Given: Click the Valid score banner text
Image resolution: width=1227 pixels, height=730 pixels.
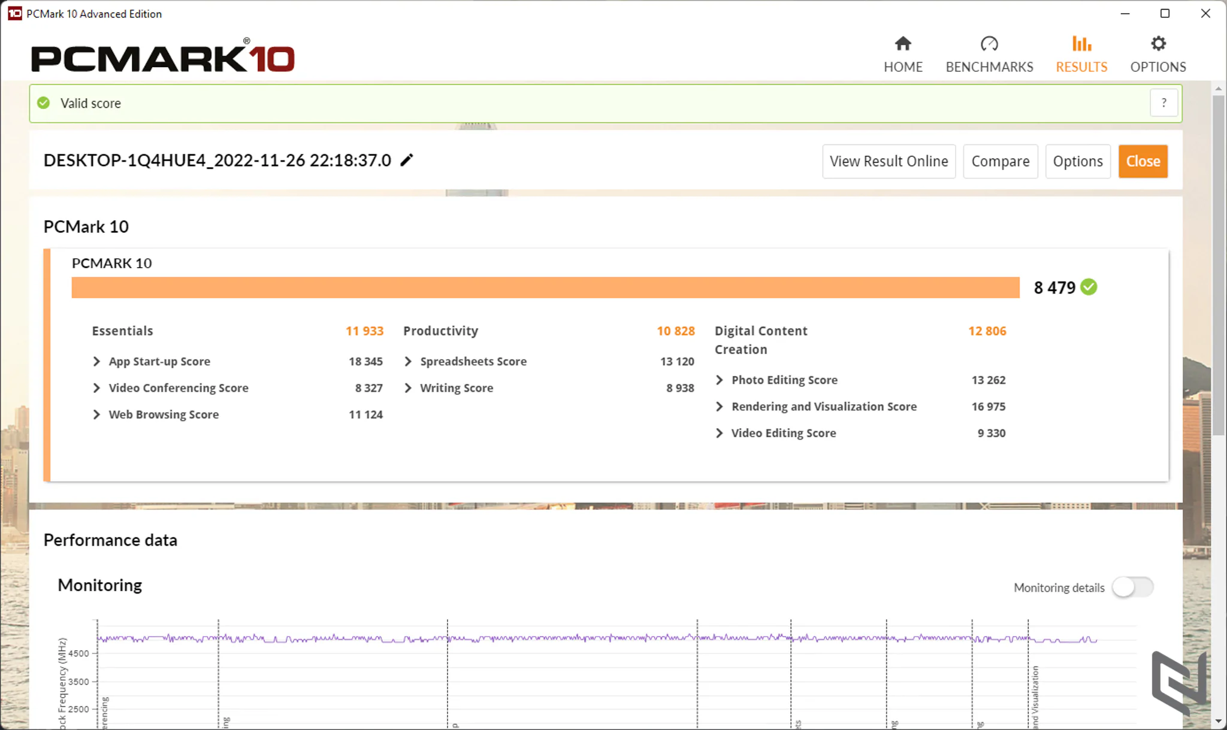Looking at the screenshot, I should (x=90, y=104).
